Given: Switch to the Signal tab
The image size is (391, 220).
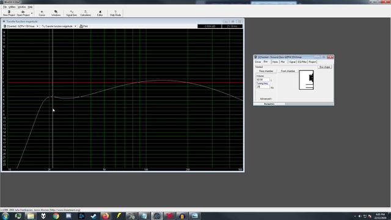Looking at the screenshot, I should point(292,62).
